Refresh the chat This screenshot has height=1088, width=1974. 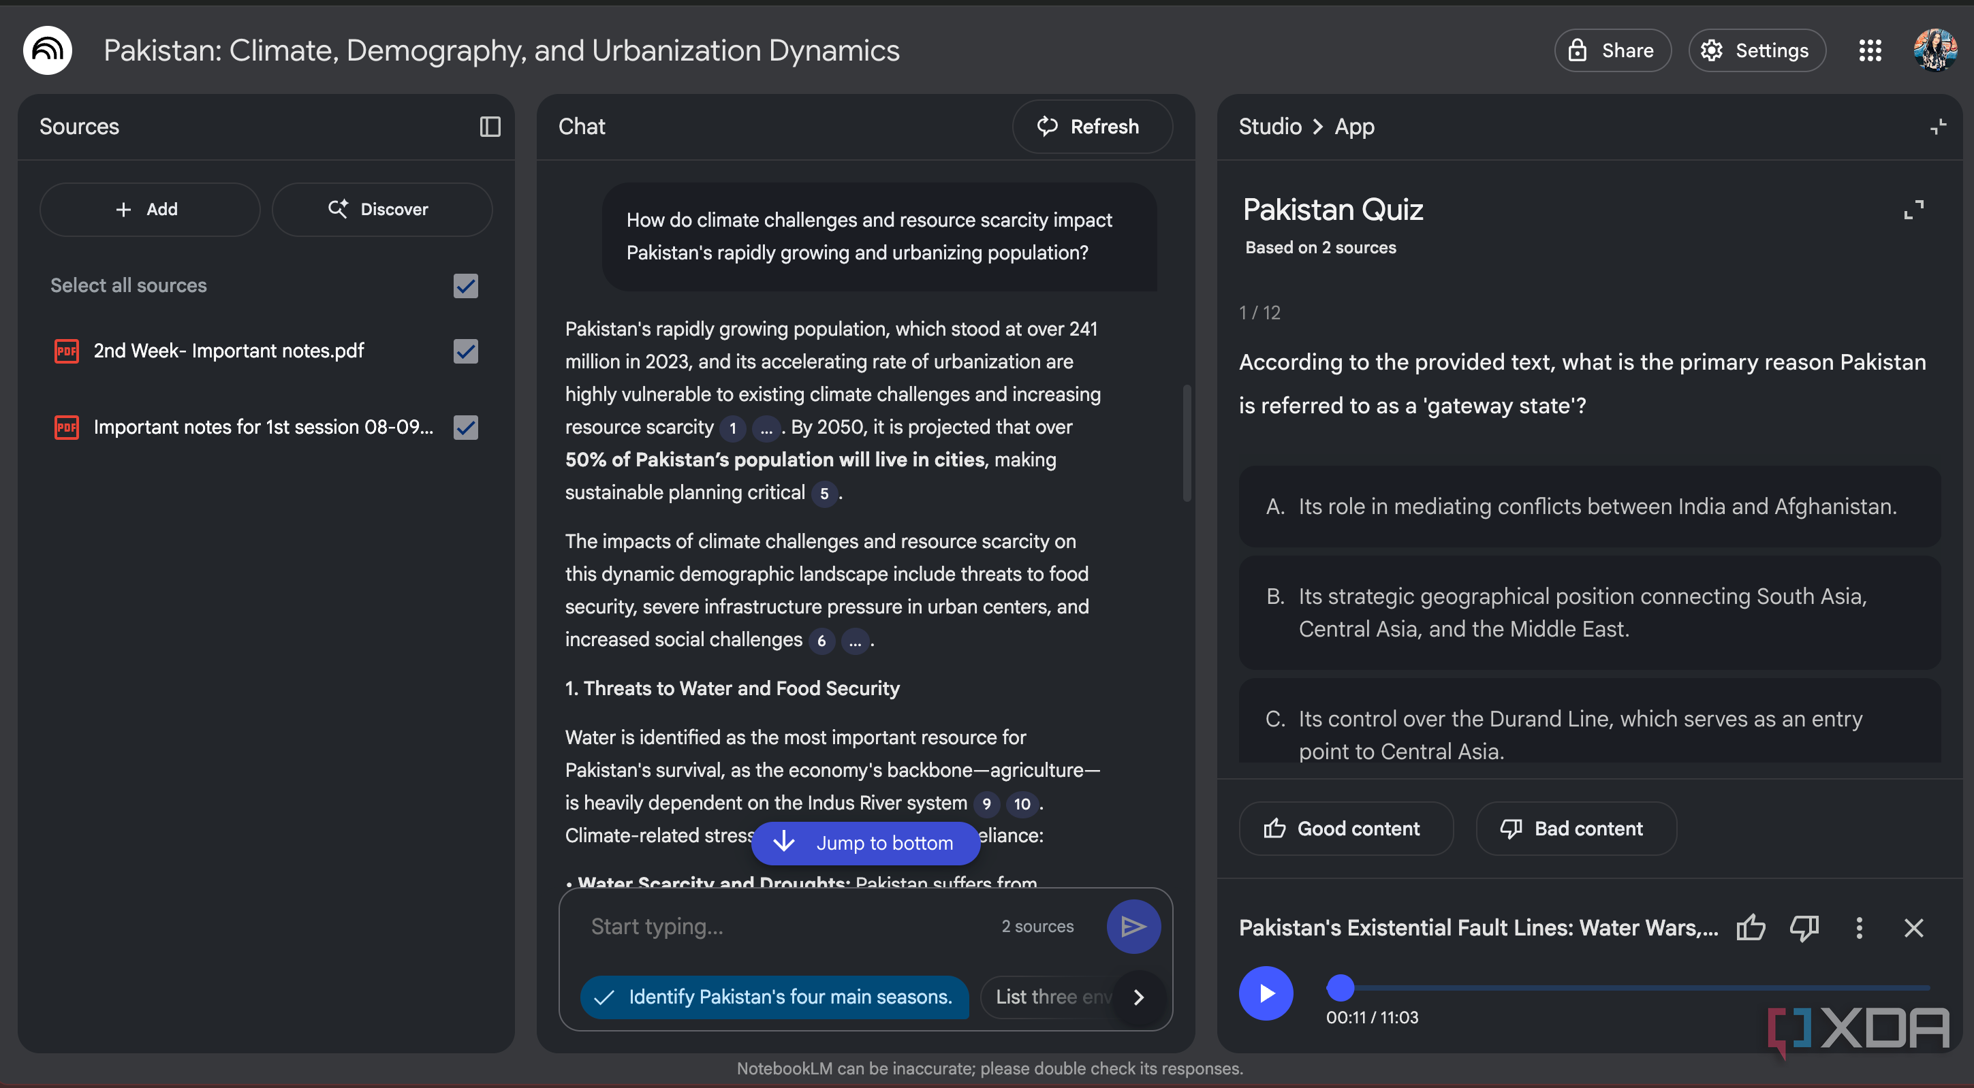point(1092,127)
